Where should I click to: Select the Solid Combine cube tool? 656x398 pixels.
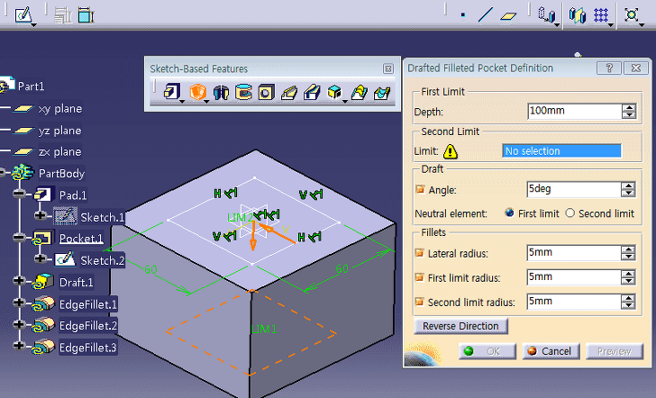[x=334, y=92]
